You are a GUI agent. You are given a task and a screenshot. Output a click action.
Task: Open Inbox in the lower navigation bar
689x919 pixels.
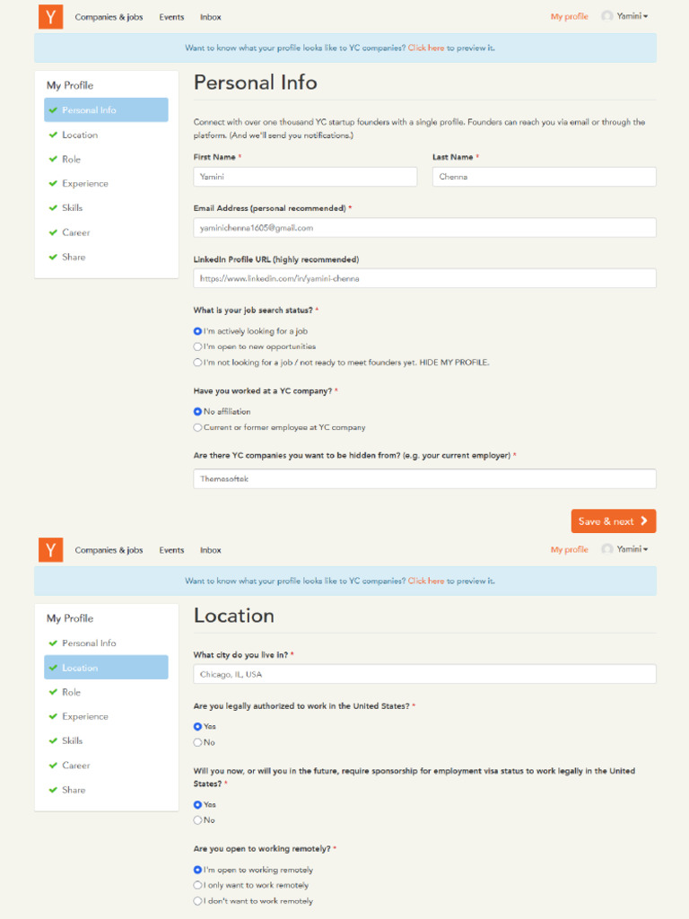coord(210,550)
